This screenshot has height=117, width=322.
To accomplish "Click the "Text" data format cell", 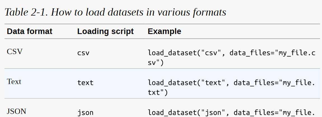I will pyautogui.click(x=14, y=82).
